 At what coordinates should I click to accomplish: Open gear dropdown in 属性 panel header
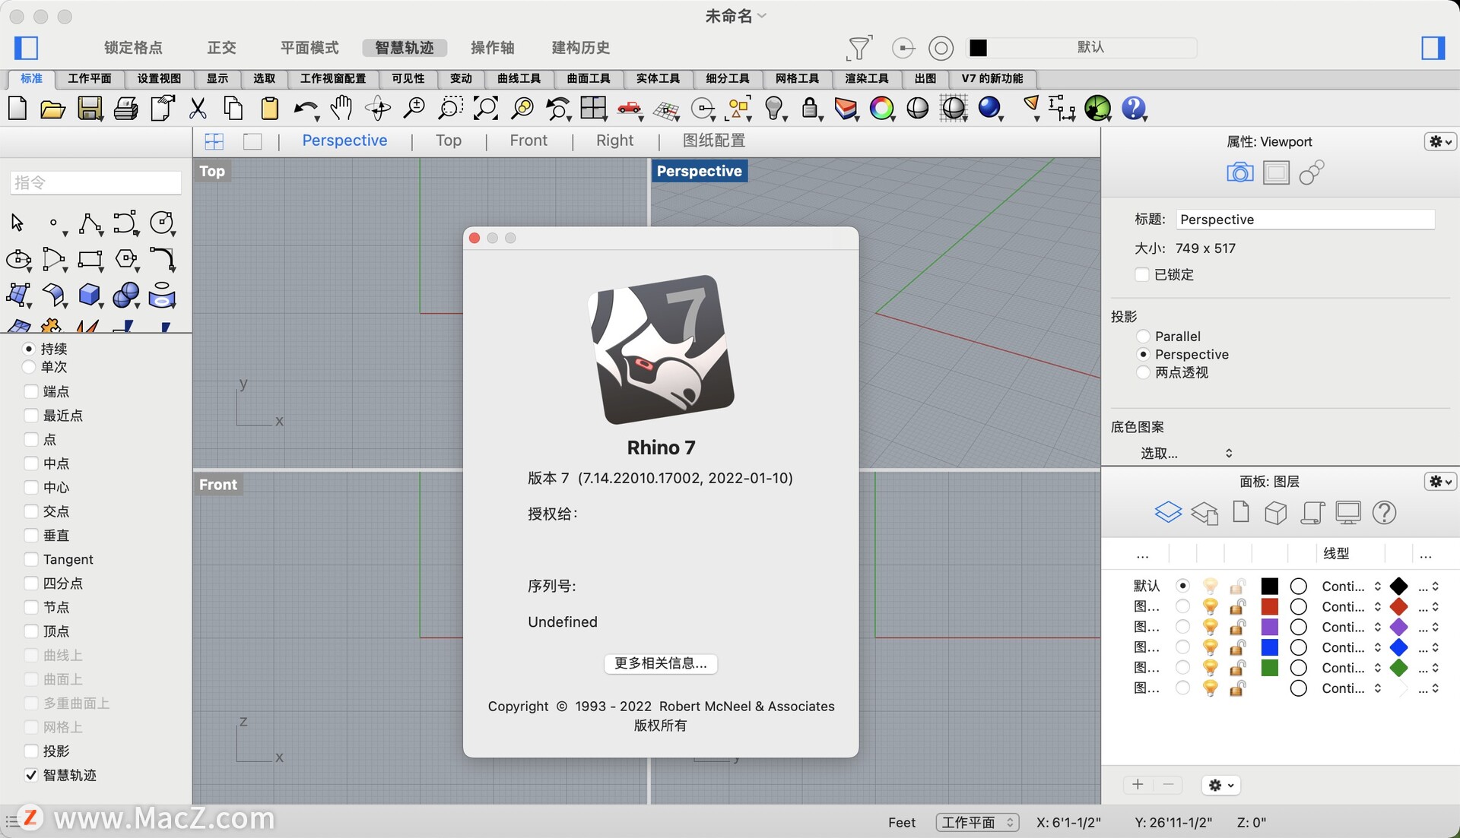1439,141
